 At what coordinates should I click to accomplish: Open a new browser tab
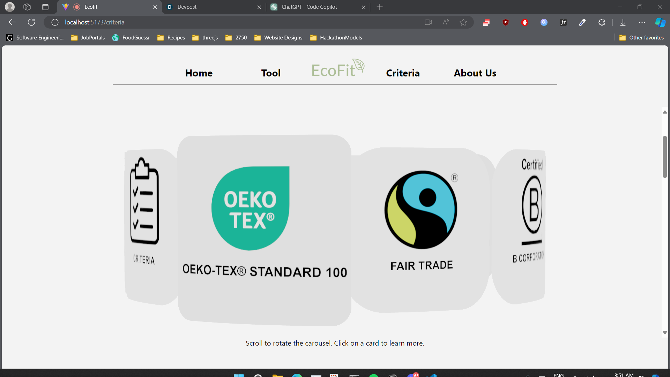(380, 7)
